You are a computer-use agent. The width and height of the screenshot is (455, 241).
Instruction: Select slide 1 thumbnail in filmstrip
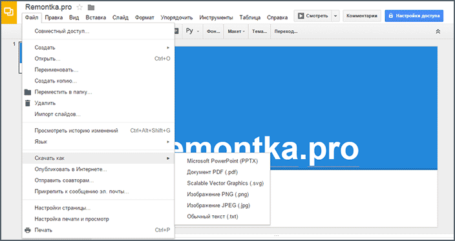[x=20, y=57]
